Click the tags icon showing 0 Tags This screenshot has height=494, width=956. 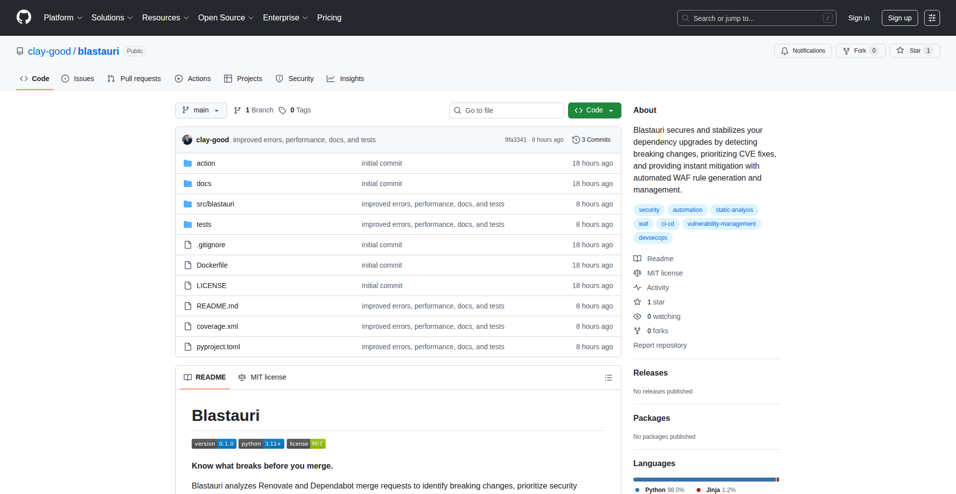tap(282, 110)
